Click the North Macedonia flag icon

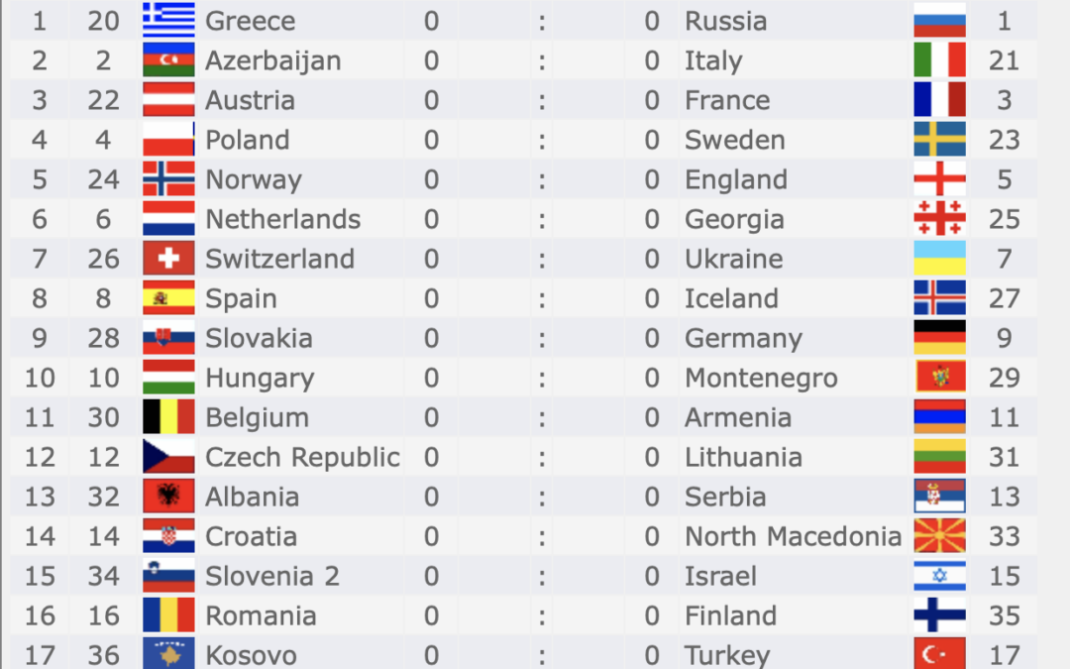pos(939,536)
